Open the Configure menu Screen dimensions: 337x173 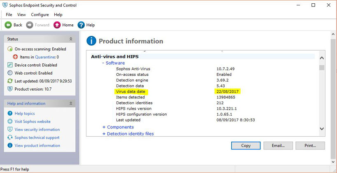tap(40, 15)
